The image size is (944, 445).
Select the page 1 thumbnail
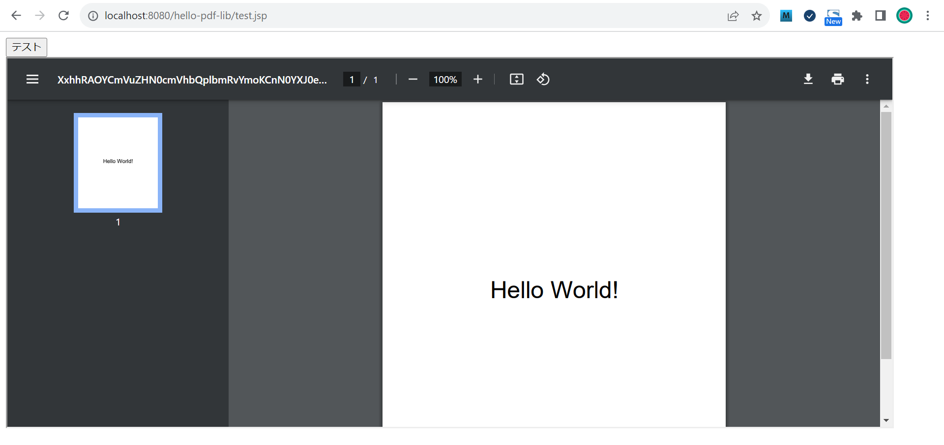pyautogui.click(x=118, y=163)
